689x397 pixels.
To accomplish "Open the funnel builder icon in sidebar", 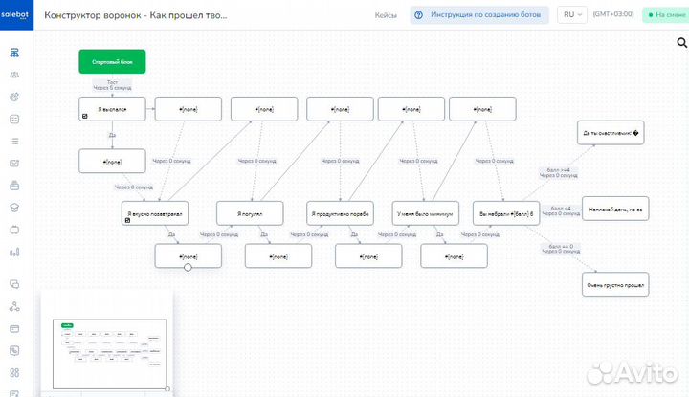I will click(14, 53).
